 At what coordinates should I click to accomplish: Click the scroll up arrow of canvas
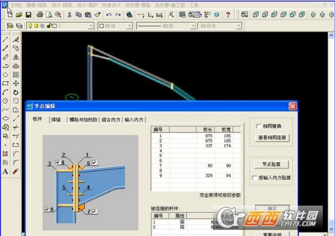(331, 35)
